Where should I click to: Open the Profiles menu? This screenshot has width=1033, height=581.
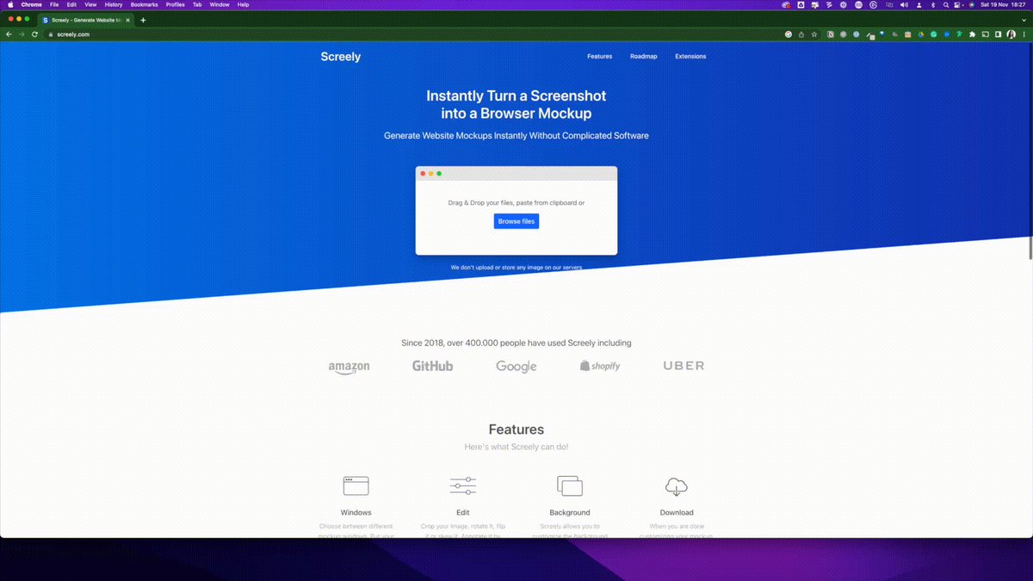click(x=176, y=4)
